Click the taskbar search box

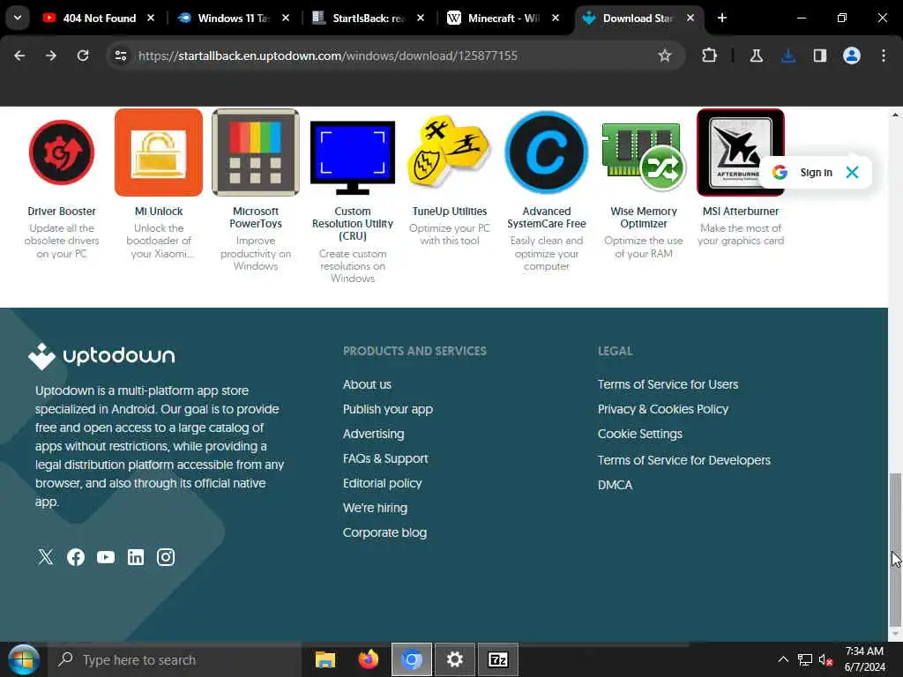(175, 659)
